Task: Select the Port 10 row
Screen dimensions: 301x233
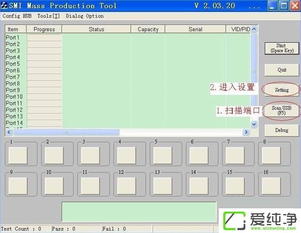Action: (x=128, y=97)
